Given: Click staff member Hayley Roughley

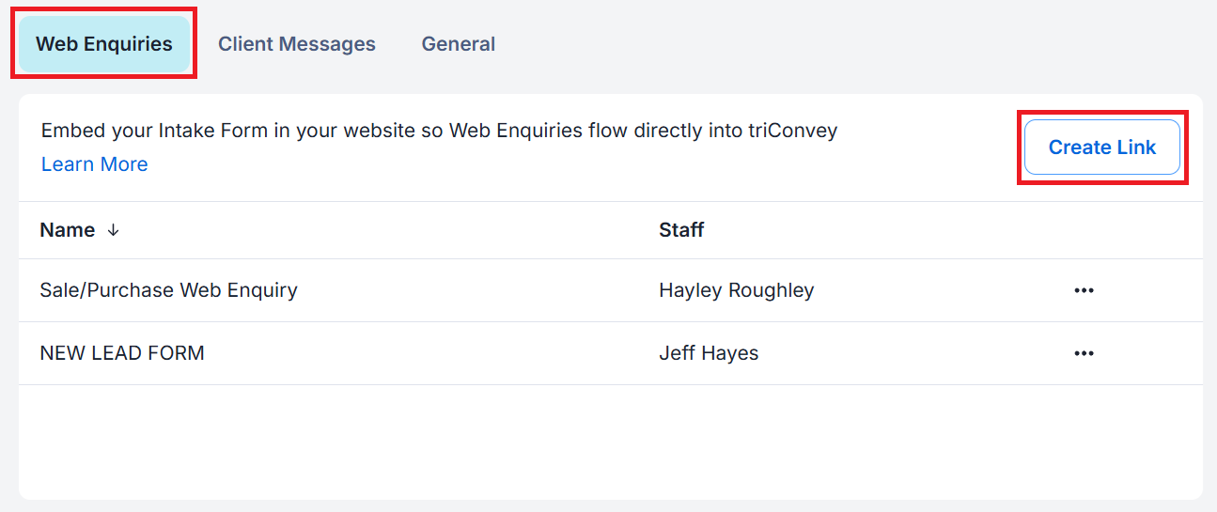Looking at the screenshot, I should click(737, 290).
